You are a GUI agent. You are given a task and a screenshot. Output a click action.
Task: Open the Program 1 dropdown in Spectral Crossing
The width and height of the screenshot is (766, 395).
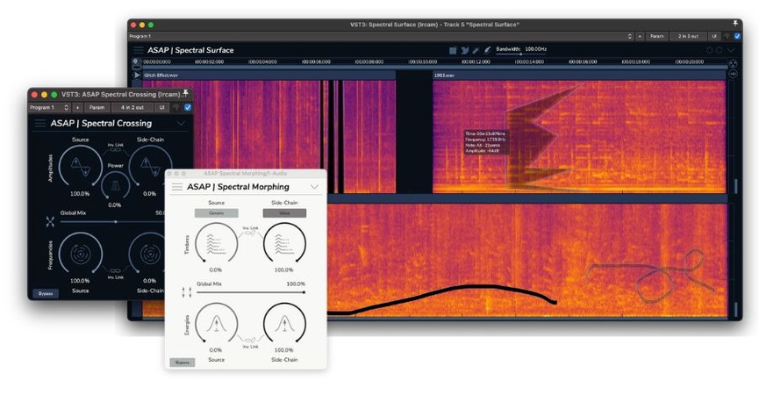(x=49, y=108)
